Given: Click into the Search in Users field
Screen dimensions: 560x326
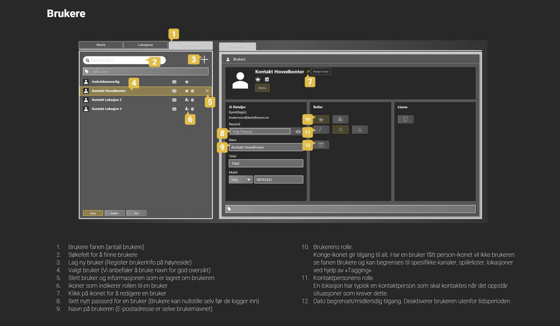Looking at the screenshot, I should pyautogui.click(x=124, y=60).
